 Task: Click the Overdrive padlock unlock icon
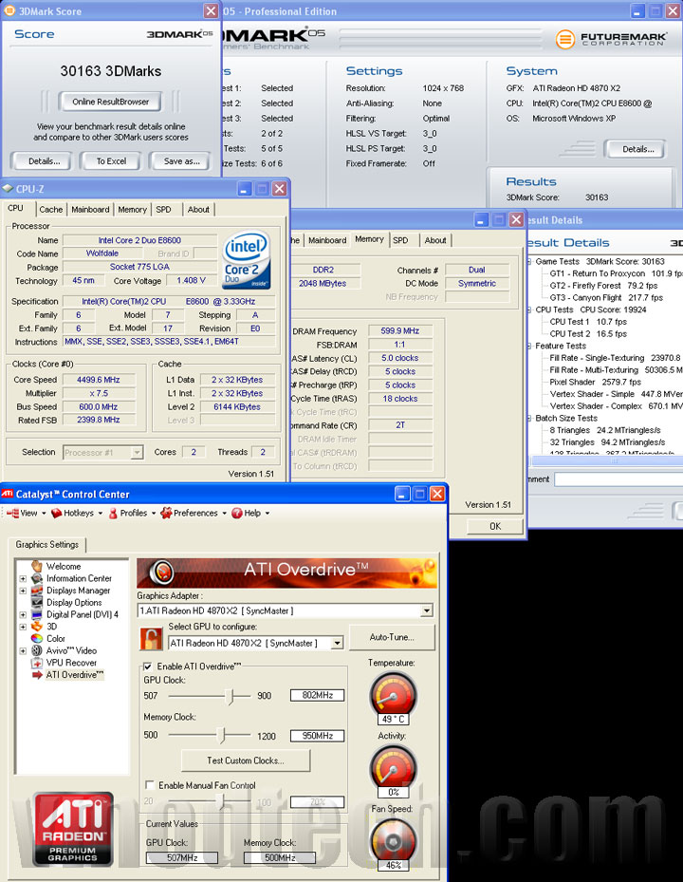click(x=151, y=640)
